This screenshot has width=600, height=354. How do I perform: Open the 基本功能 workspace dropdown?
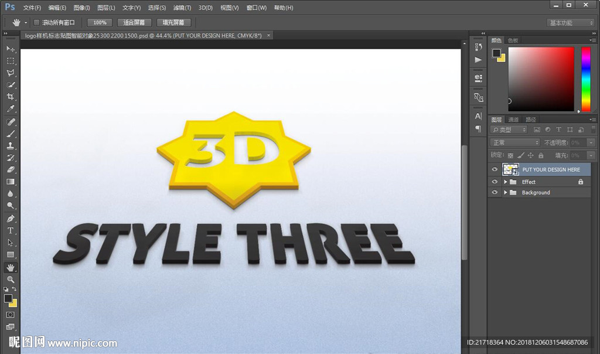[x=571, y=23]
